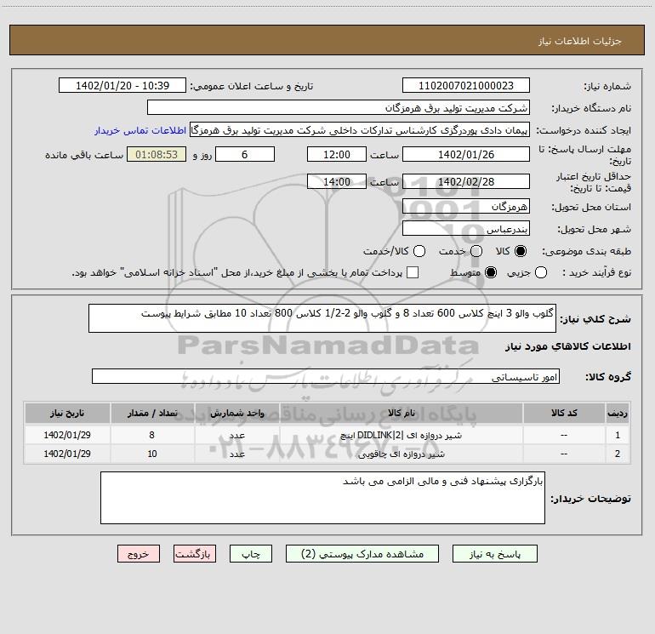Viewport: 655px width, 634px height.
Task: Click the تعداد / مقدار column header
Action: (x=152, y=413)
